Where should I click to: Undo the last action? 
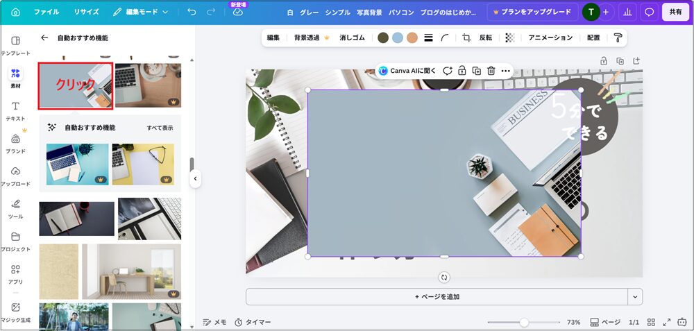coord(192,12)
